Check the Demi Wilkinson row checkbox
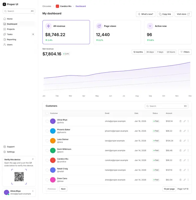 click(47, 151)
